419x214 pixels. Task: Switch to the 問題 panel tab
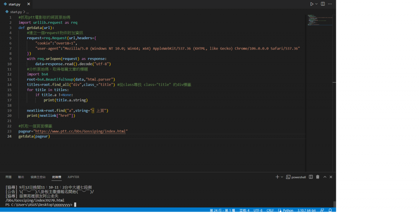(9, 177)
